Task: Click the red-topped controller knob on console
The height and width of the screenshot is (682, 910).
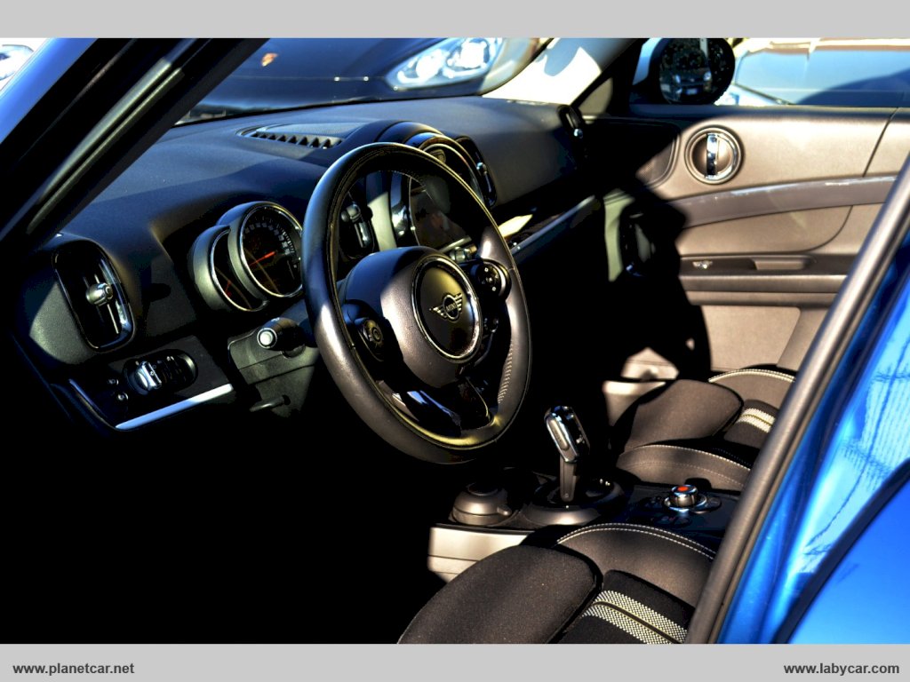Action: click(683, 494)
